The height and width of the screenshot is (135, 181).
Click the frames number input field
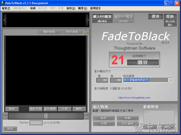click(x=36, y=123)
